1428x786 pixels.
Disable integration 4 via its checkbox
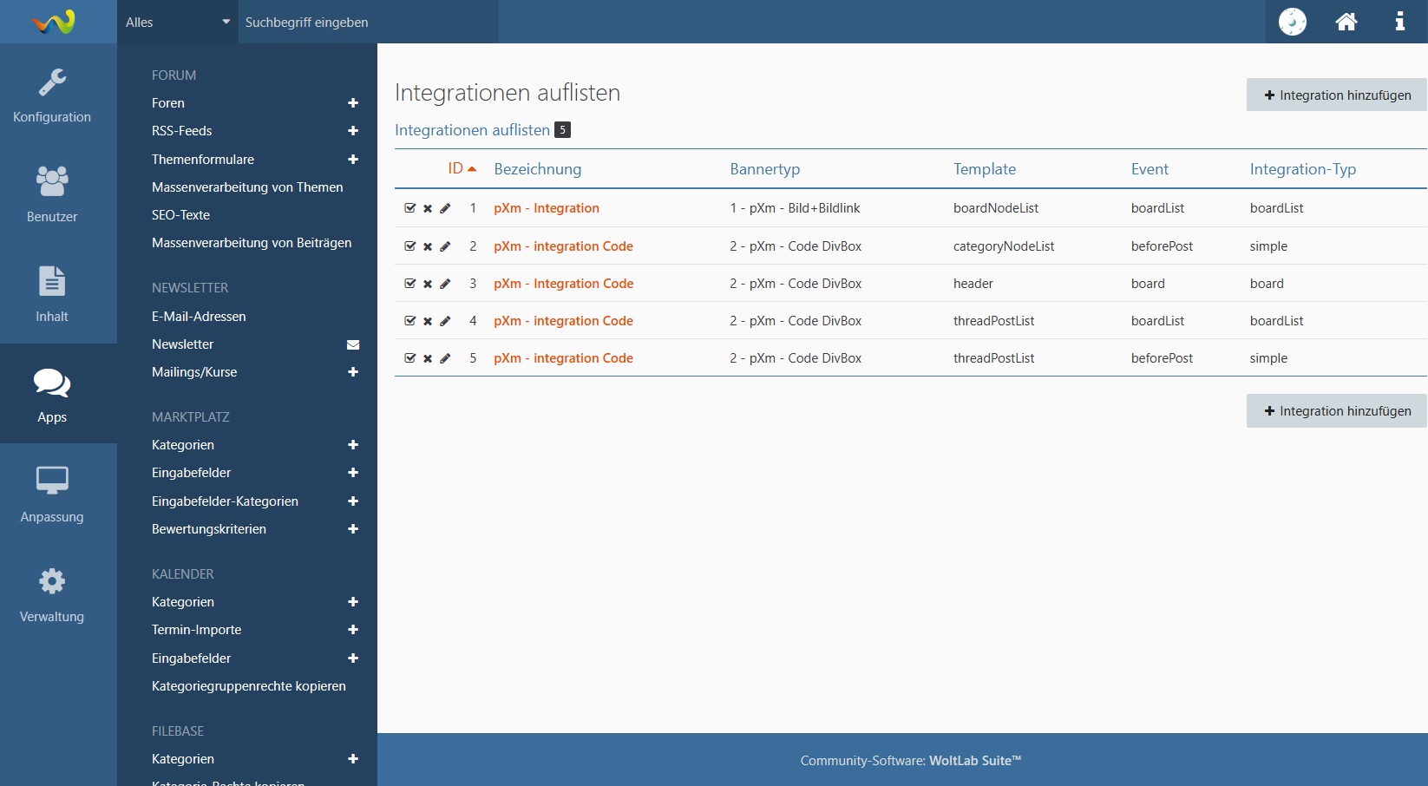point(410,321)
